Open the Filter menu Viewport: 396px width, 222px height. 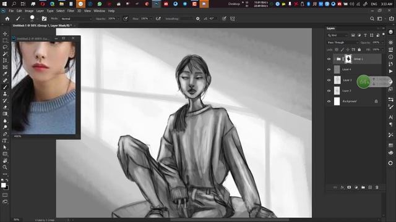(x=71, y=11)
